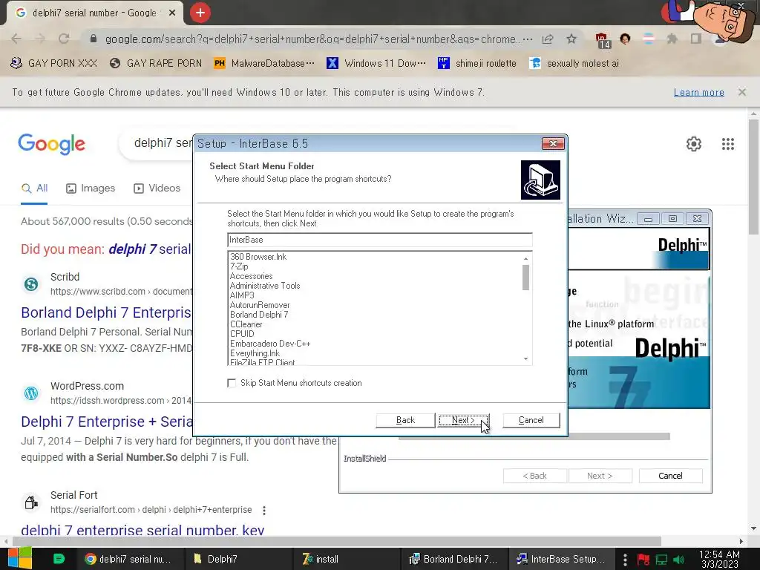Open the delphi 7 enterprise serial number, key result
Screen dimensions: 760x570
(x=142, y=530)
